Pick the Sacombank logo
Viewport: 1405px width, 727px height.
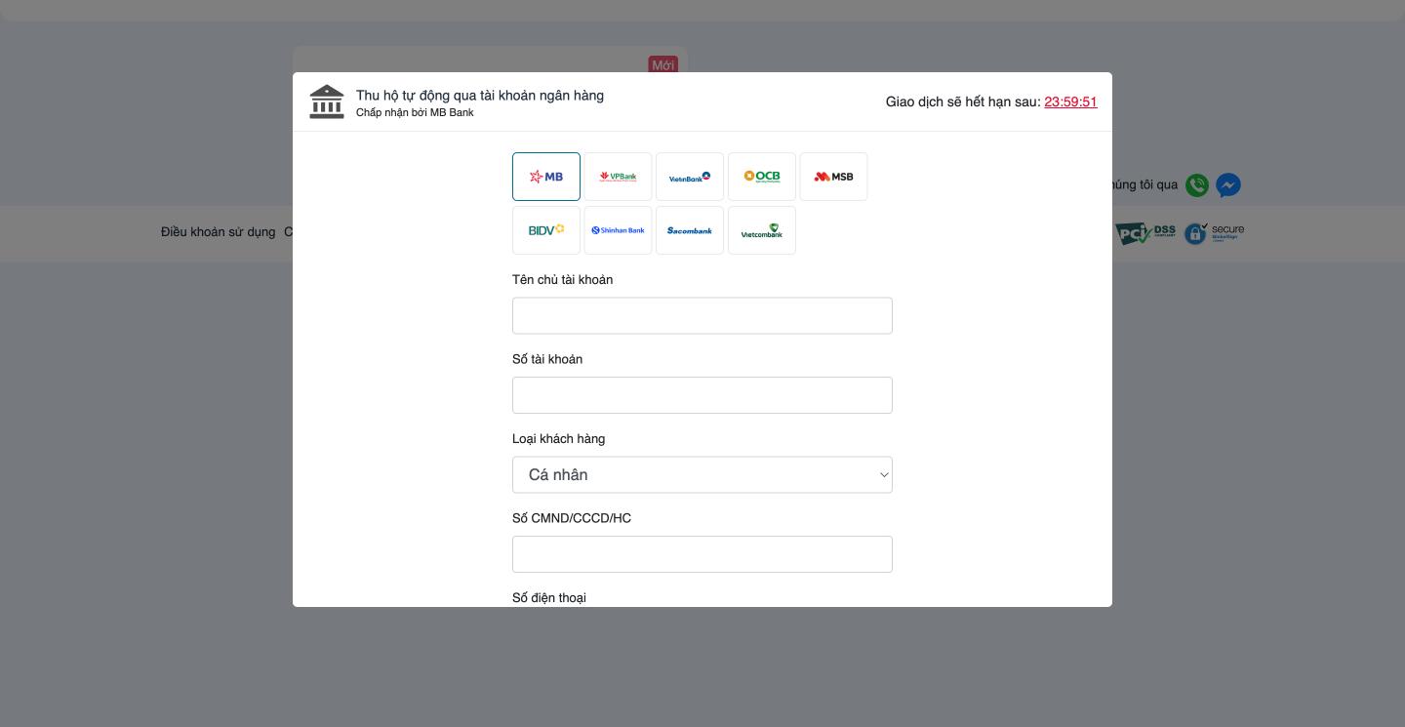click(690, 230)
